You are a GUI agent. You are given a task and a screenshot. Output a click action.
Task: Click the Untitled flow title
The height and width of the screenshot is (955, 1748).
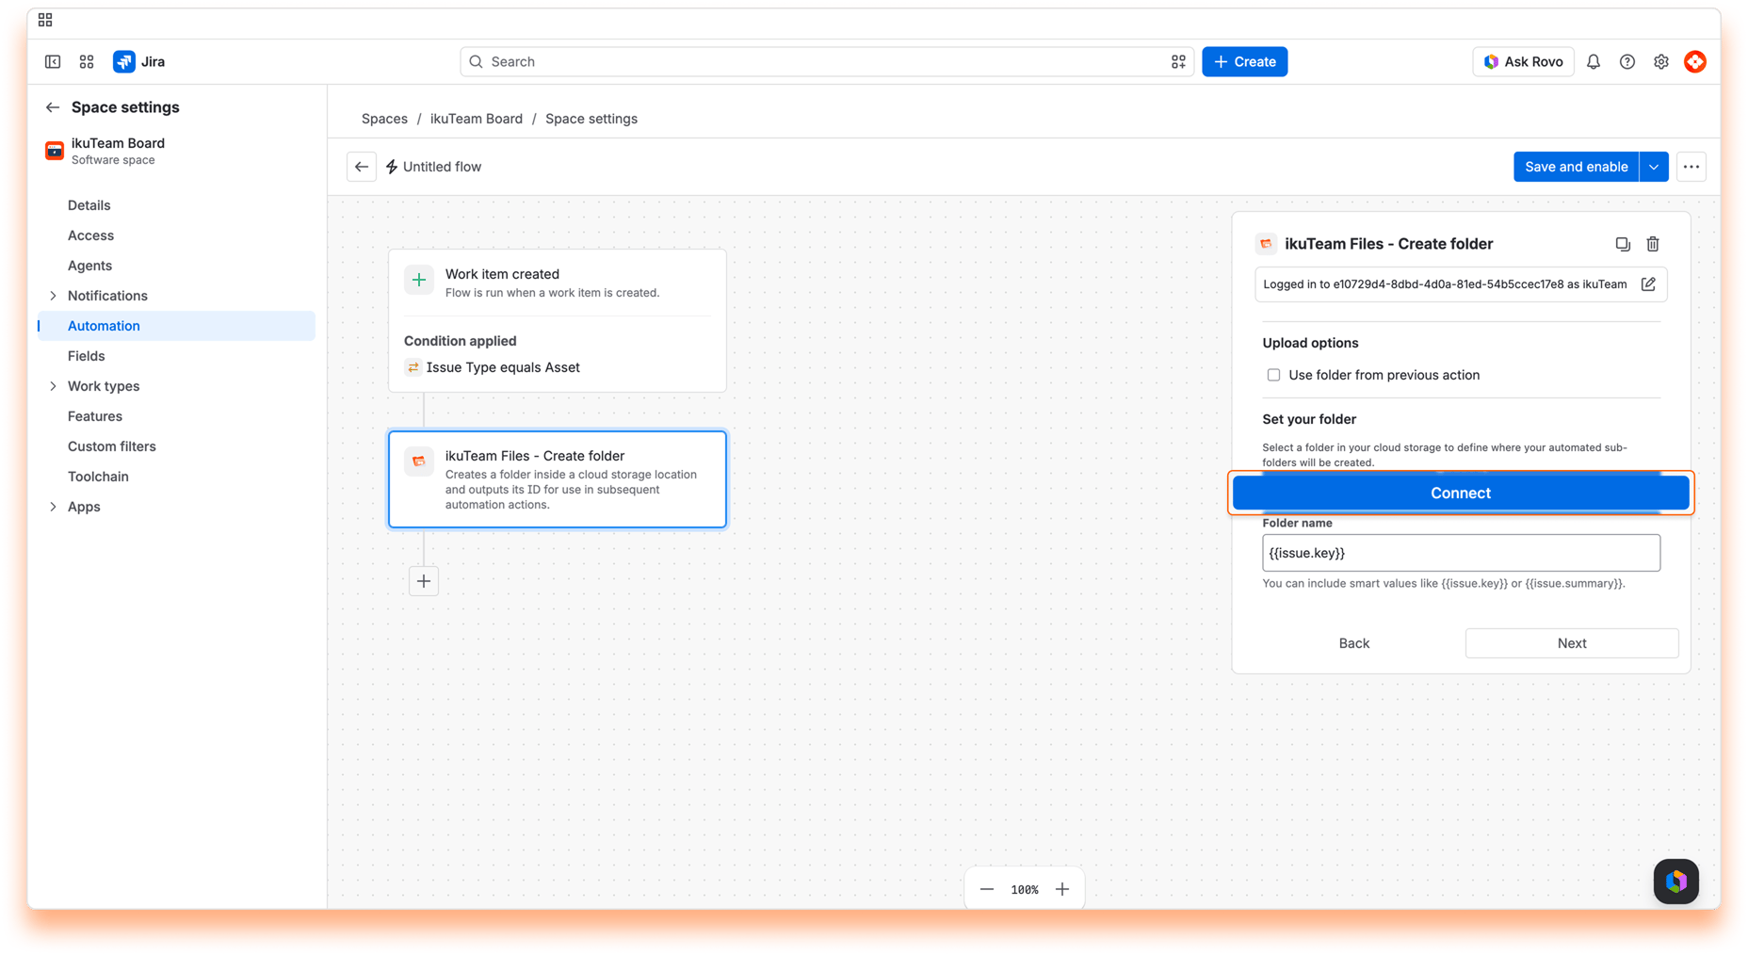[442, 167]
